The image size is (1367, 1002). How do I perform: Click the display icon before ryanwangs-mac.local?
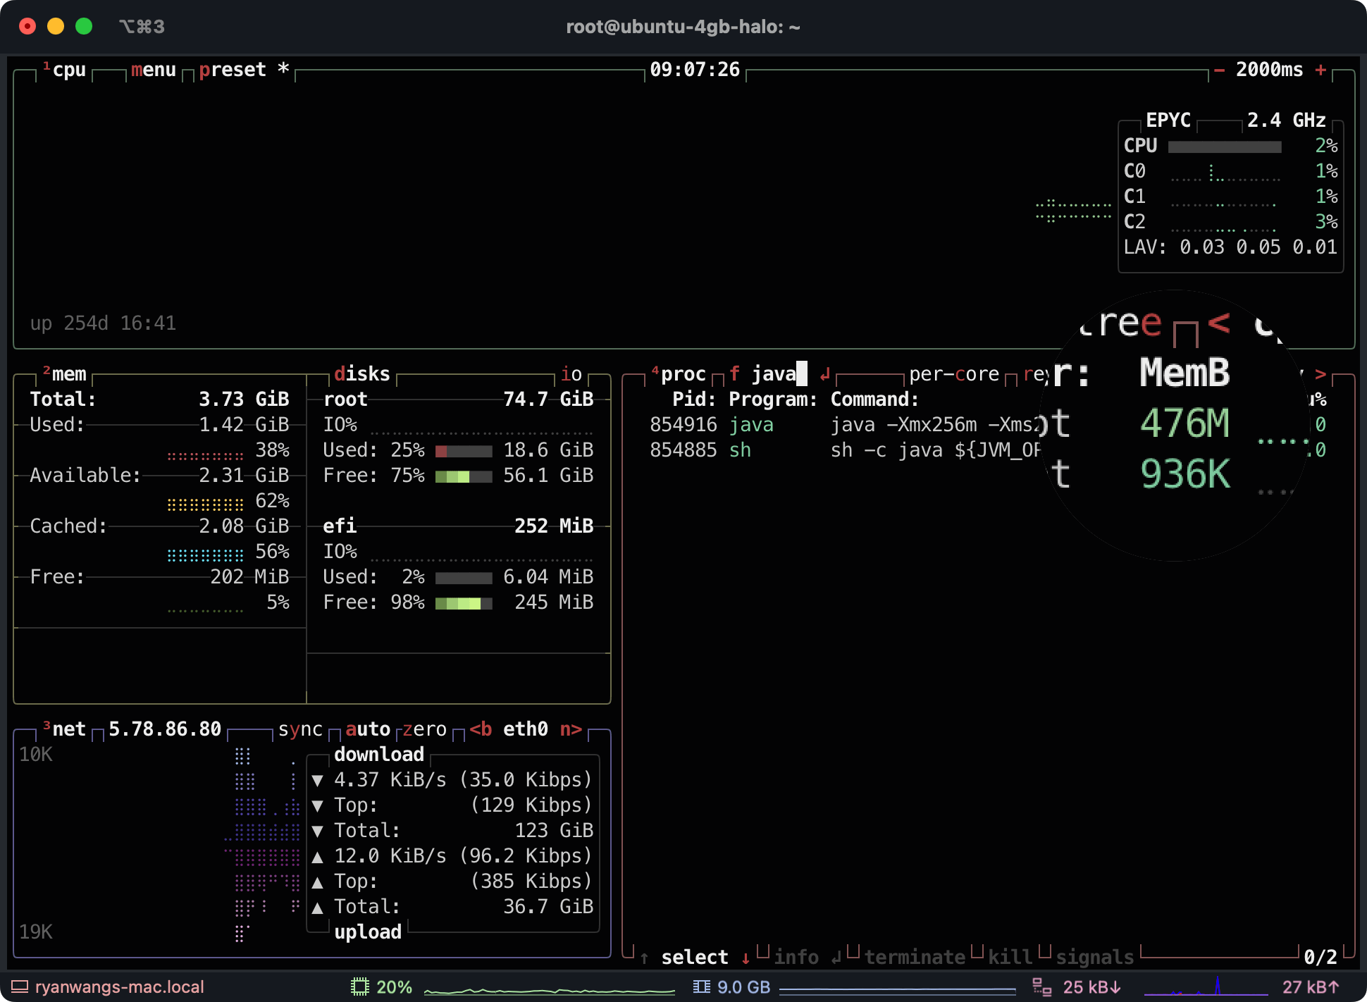(20, 986)
